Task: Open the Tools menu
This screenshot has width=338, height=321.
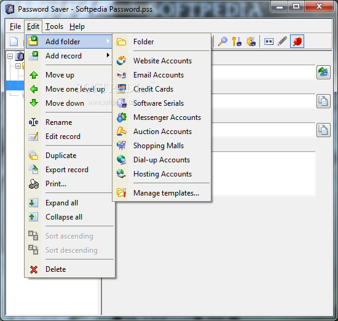Action: pos(54,26)
